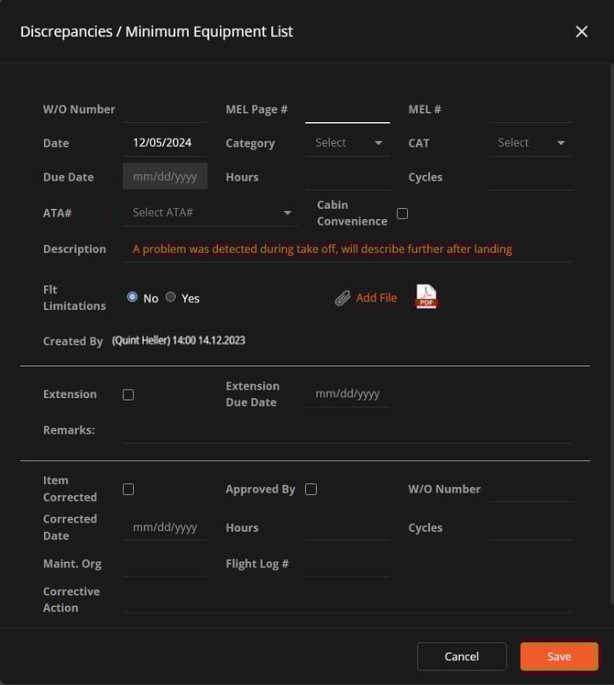Focus the MEL Page # field
Image resolution: width=614 pixels, height=685 pixels.
point(347,110)
